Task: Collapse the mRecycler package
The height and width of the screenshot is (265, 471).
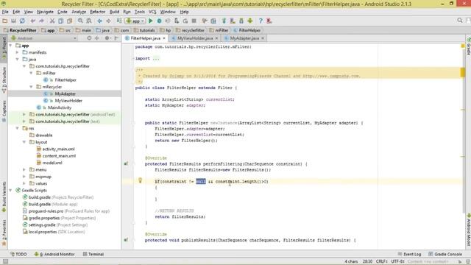Action: coord(31,87)
